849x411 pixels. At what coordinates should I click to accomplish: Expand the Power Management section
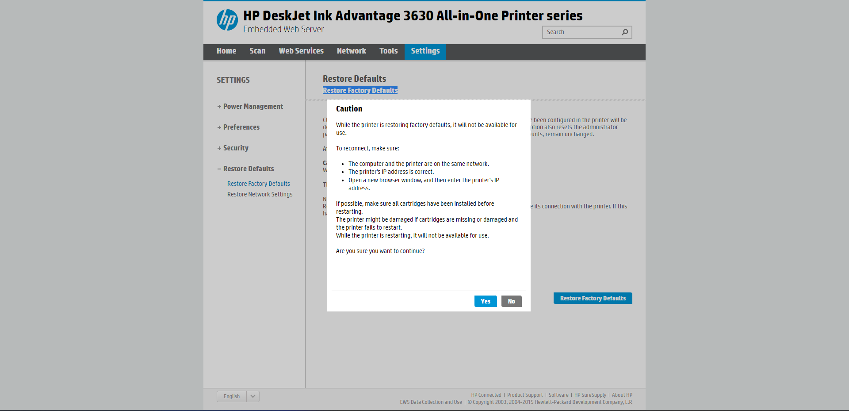(x=253, y=107)
